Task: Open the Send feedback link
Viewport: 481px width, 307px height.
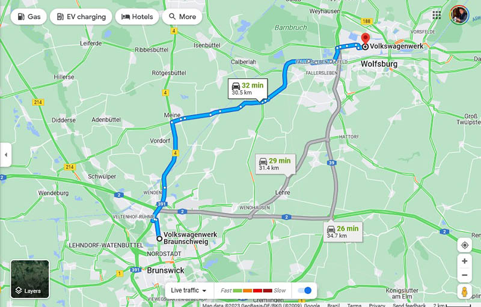Action: [409, 305]
